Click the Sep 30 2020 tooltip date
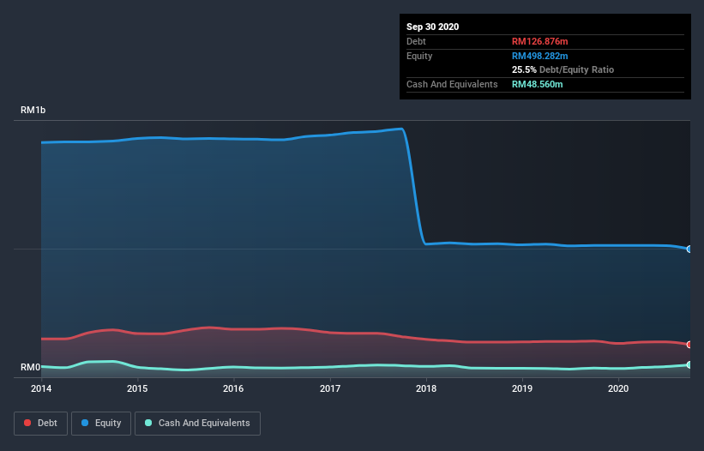The image size is (704, 451). tap(433, 27)
